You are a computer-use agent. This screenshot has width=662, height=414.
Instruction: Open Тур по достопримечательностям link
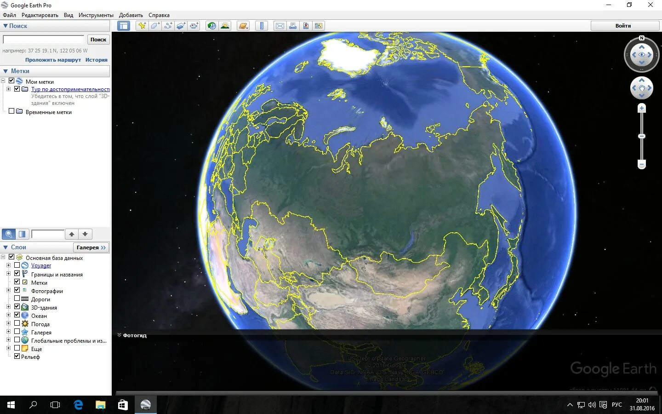pos(70,89)
